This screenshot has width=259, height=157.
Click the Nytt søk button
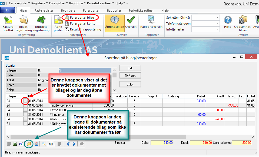click(130, 76)
